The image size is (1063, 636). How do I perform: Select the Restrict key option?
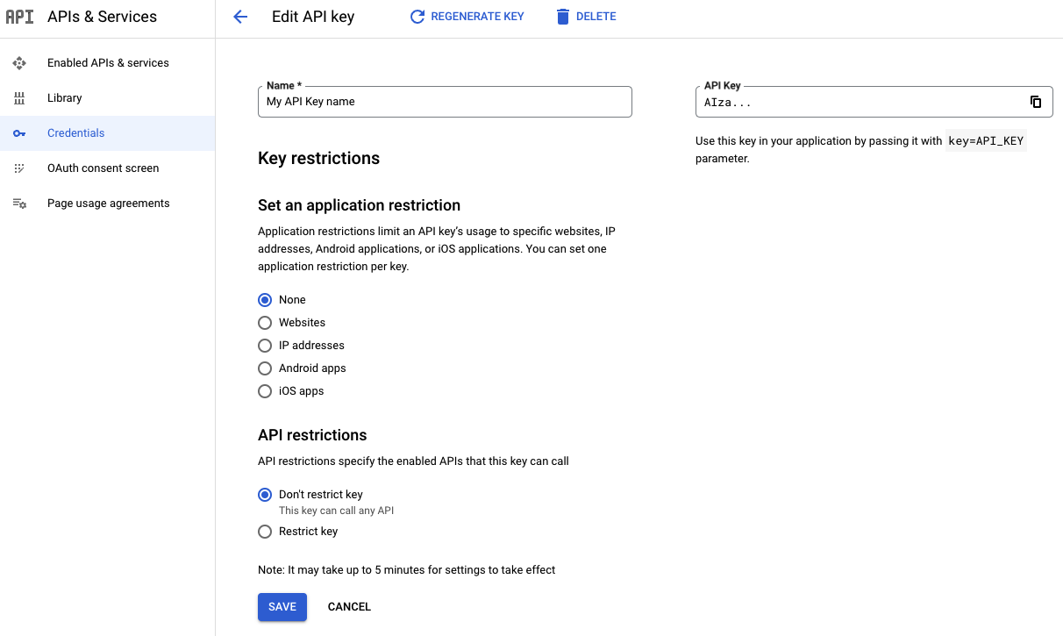click(x=265, y=532)
